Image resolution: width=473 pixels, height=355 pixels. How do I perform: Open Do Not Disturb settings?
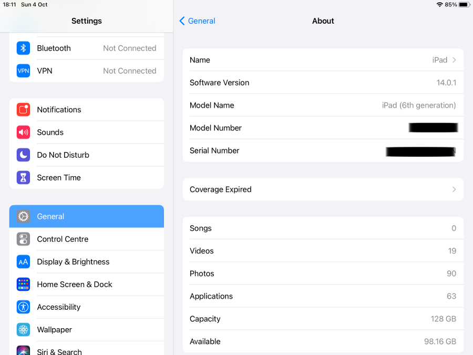pyautogui.click(x=87, y=155)
